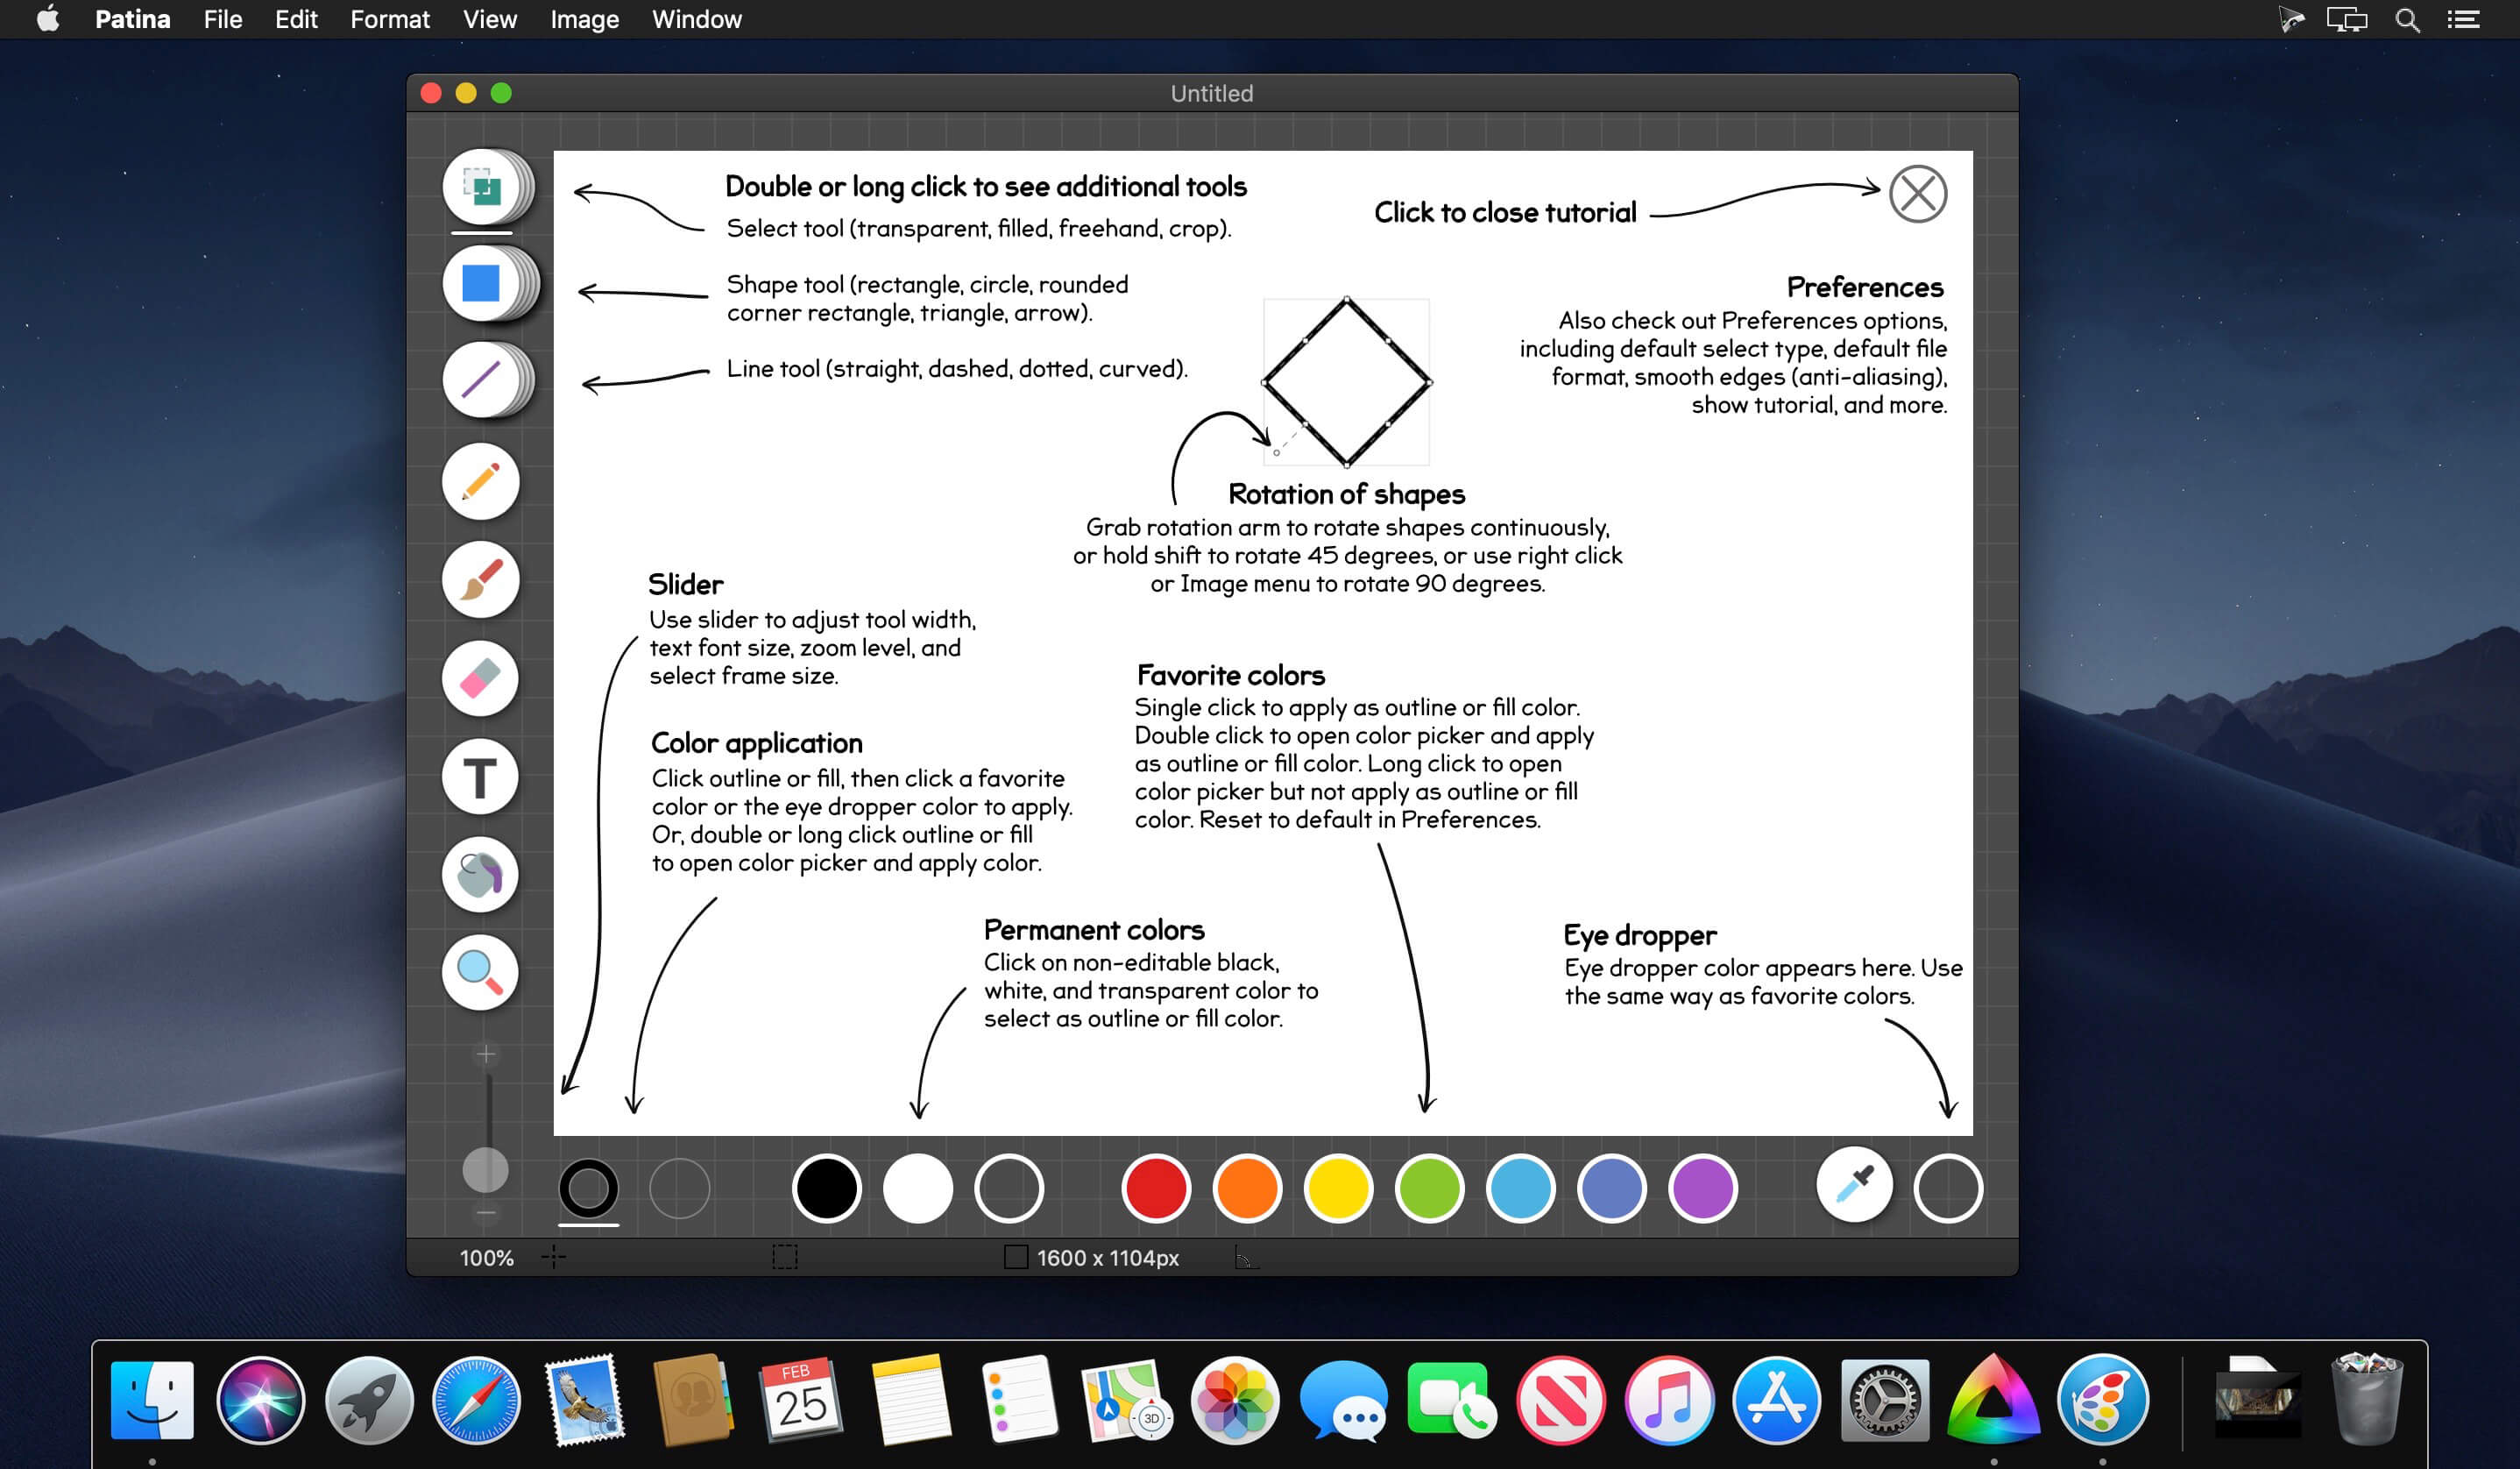Open the Image menu
This screenshot has width=2520, height=1469.
click(x=584, y=19)
